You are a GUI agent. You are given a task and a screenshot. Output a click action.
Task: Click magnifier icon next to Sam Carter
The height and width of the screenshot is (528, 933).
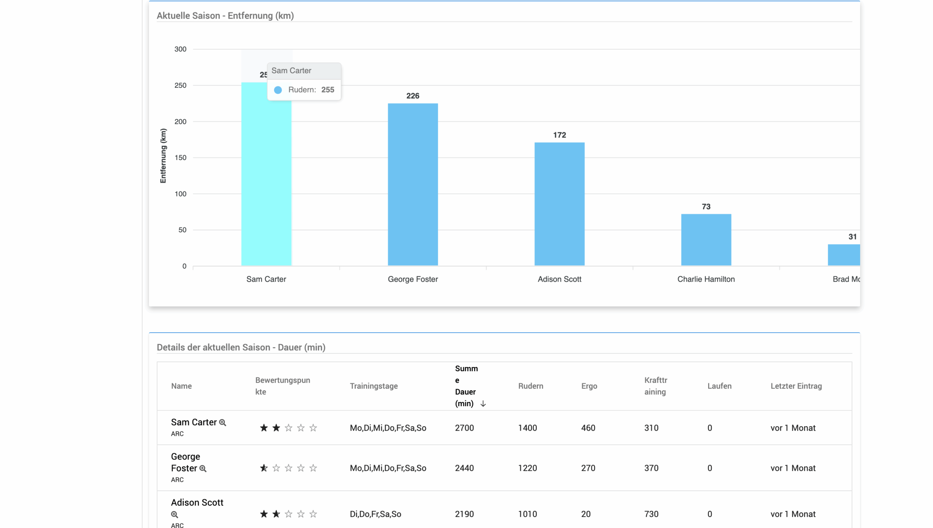click(x=222, y=423)
